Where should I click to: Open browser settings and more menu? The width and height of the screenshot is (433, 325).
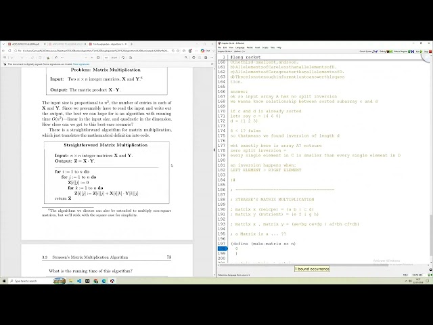[196, 51]
